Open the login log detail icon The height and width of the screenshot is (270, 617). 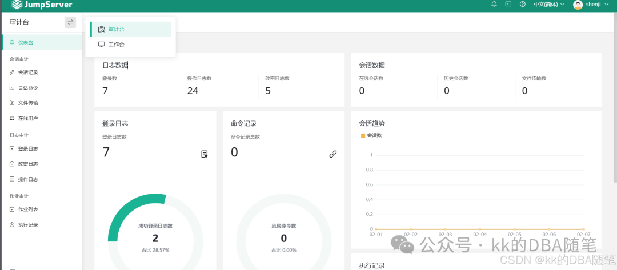coord(204,154)
